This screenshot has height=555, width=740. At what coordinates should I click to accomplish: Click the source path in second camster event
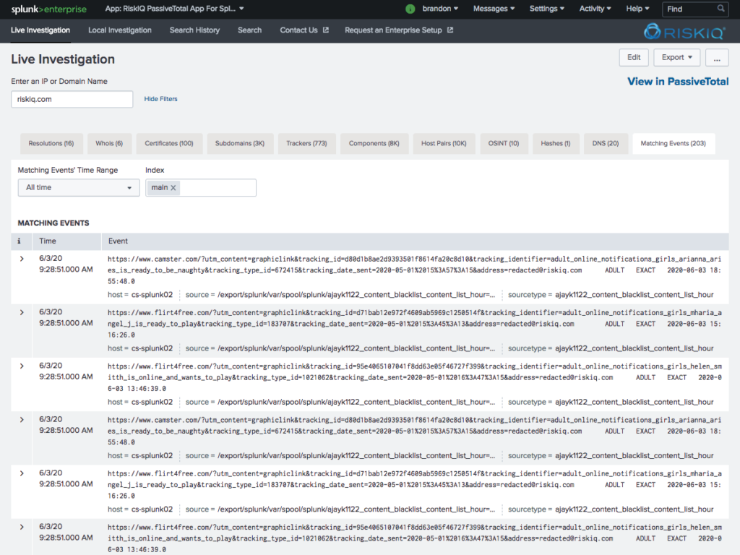356,456
